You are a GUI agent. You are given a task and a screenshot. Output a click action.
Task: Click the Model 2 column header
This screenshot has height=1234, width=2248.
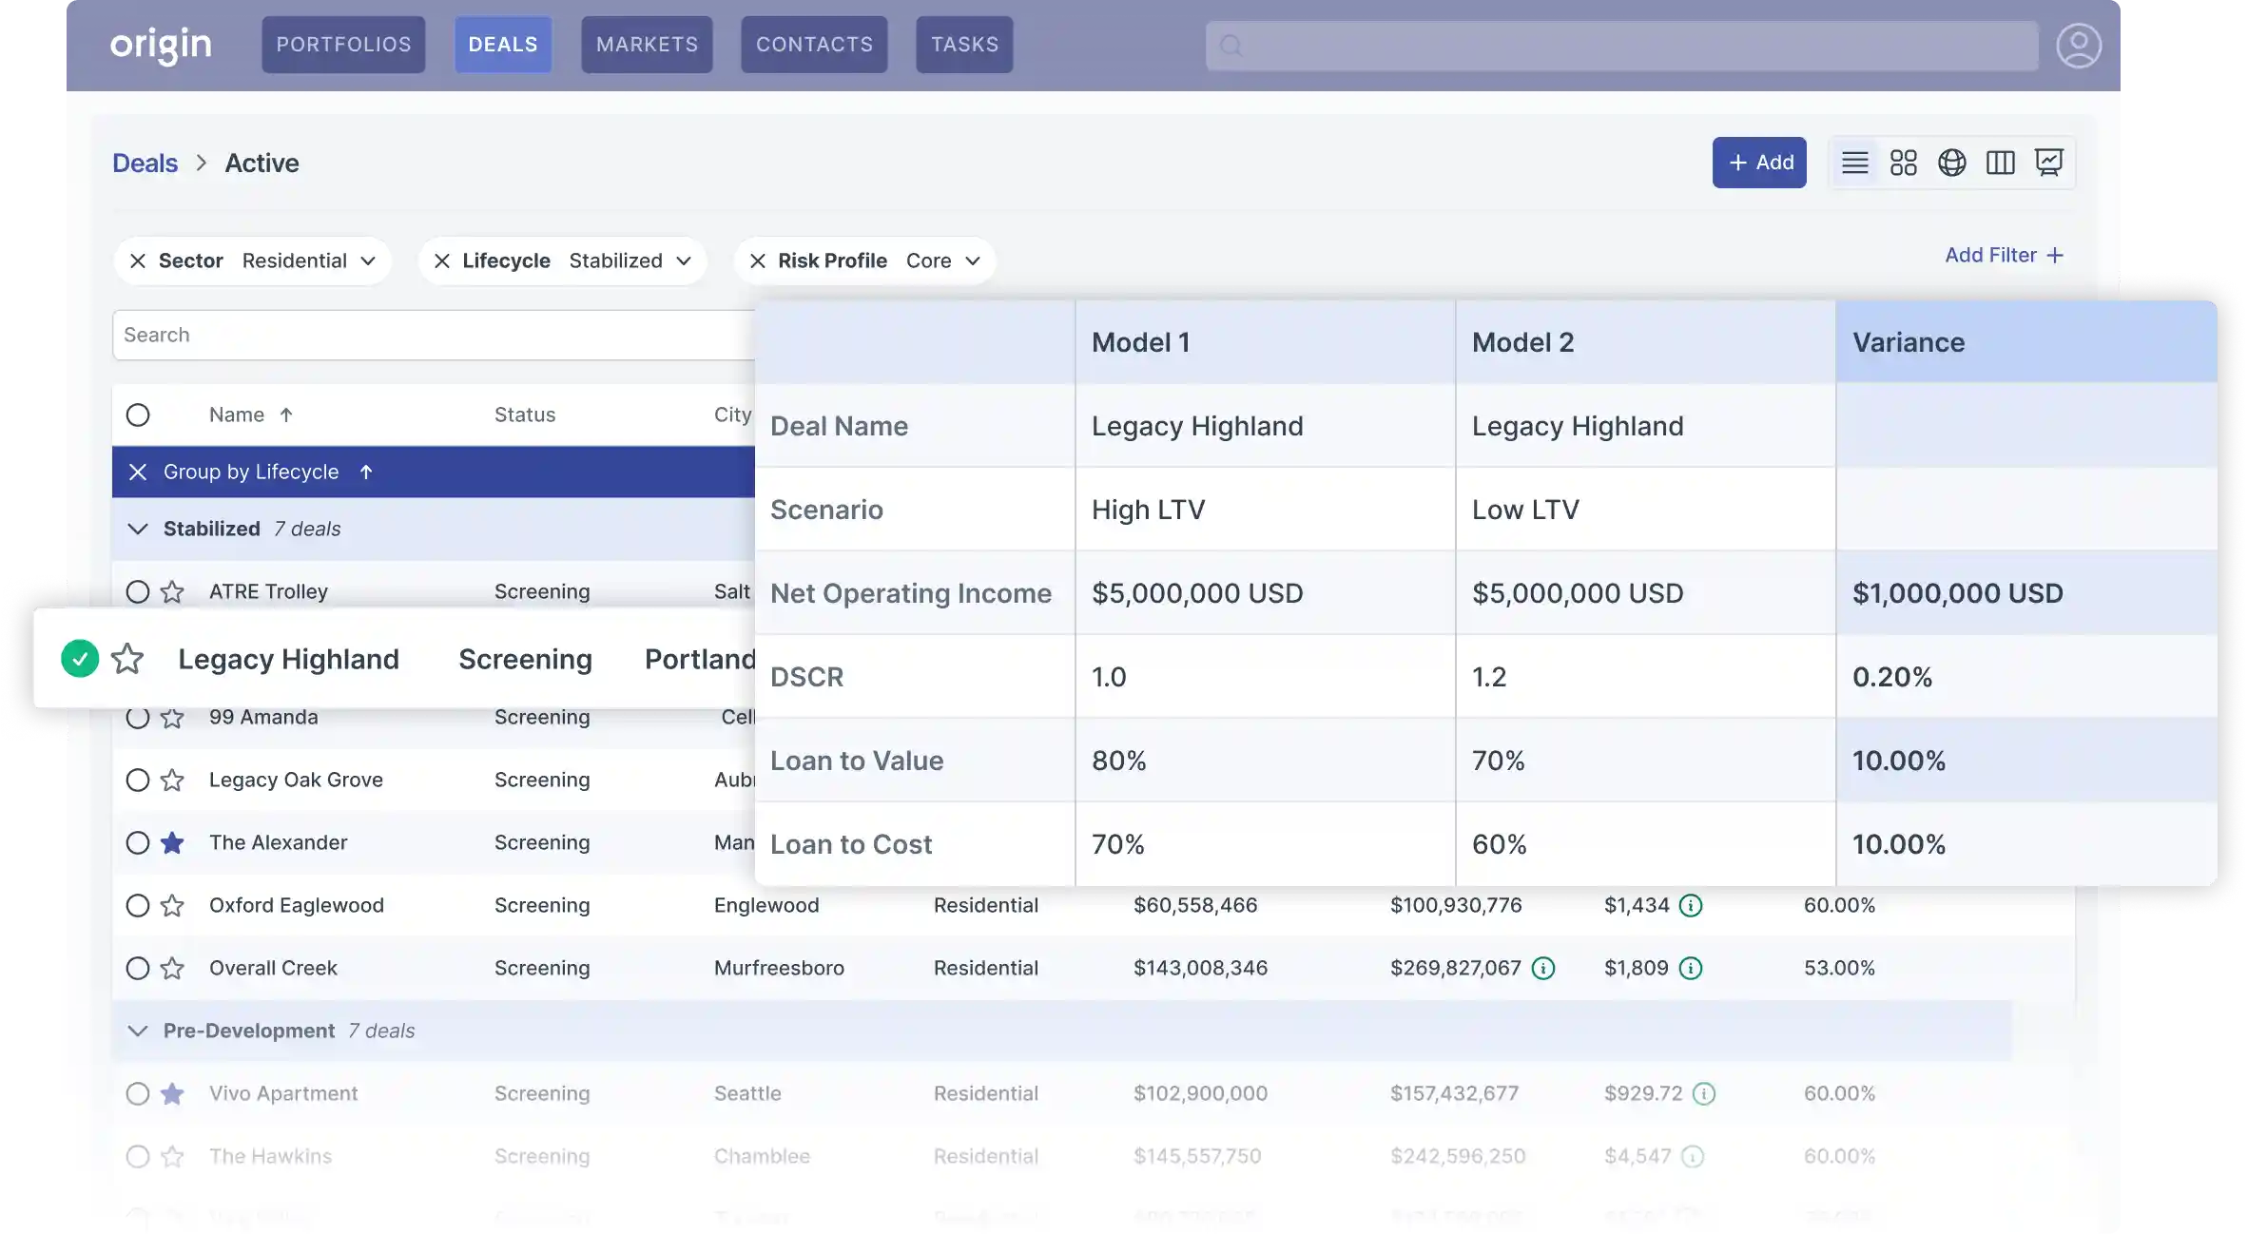click(1645, 342)
